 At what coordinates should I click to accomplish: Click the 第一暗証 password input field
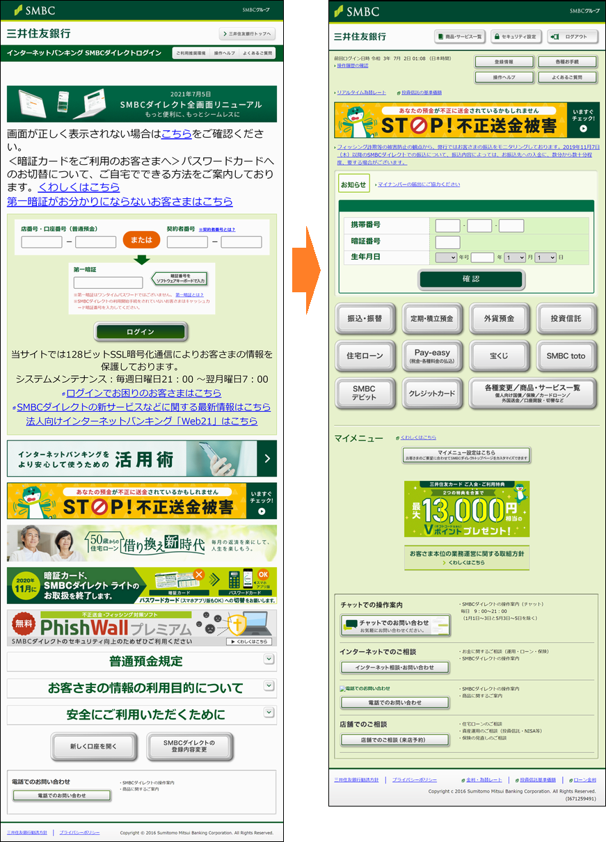click(108, 283)
